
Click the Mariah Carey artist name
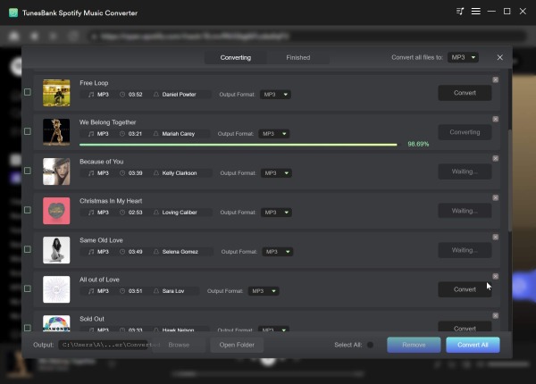pos(179,134)
